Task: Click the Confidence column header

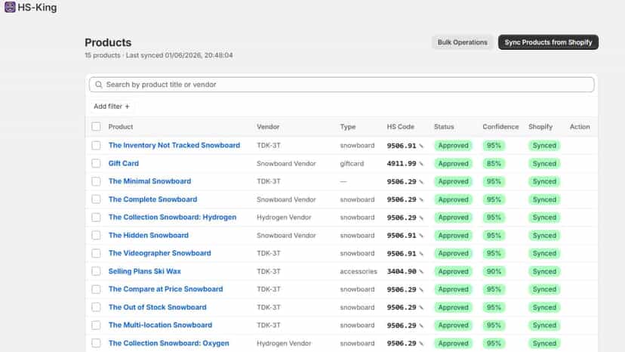Action: (500, 126)
